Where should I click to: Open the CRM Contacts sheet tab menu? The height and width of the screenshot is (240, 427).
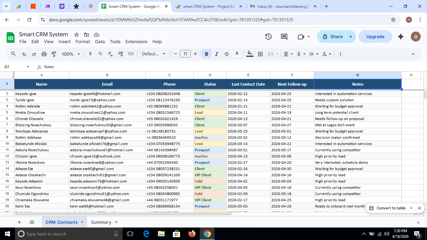click(x=82, y=222)
